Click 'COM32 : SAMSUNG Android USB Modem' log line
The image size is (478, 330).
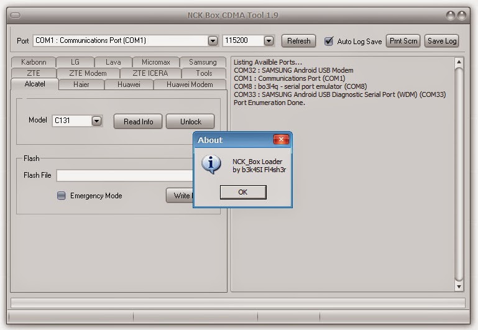pyautogui.click(x=293, y=70)
